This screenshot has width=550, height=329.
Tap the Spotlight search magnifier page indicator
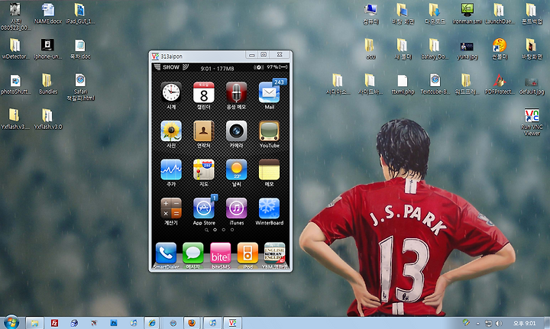(x=206, y=231)
